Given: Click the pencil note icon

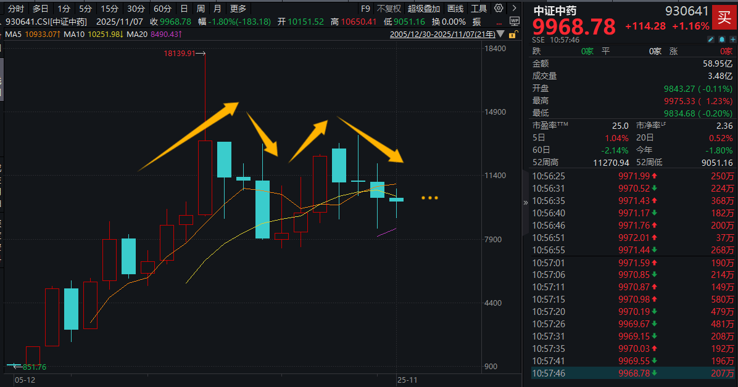Looking at the screenshot, I should (711, 40).
